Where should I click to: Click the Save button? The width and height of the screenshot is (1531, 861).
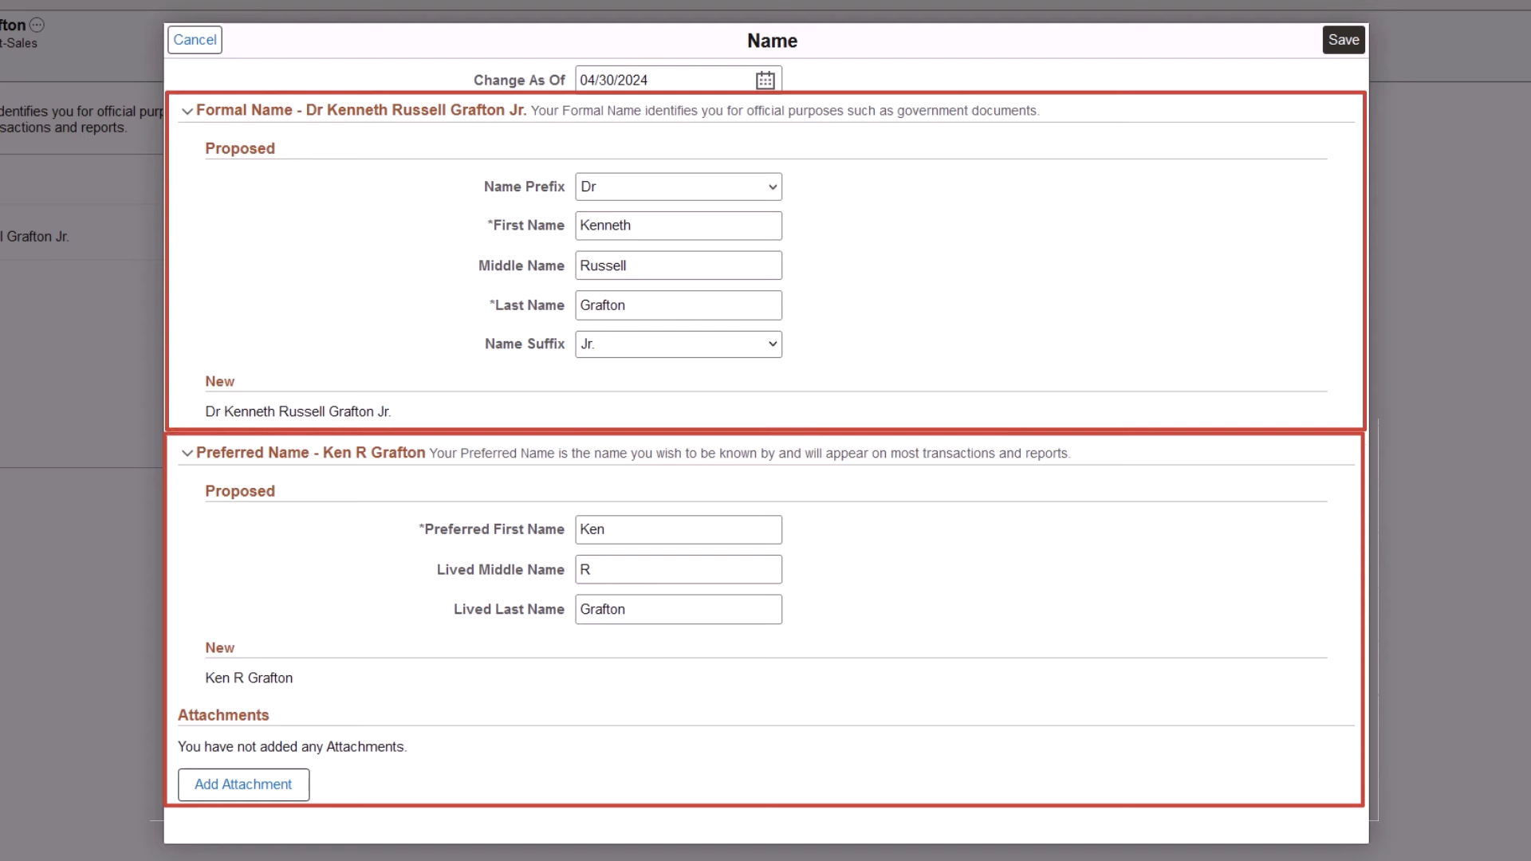click(1343, 40)
